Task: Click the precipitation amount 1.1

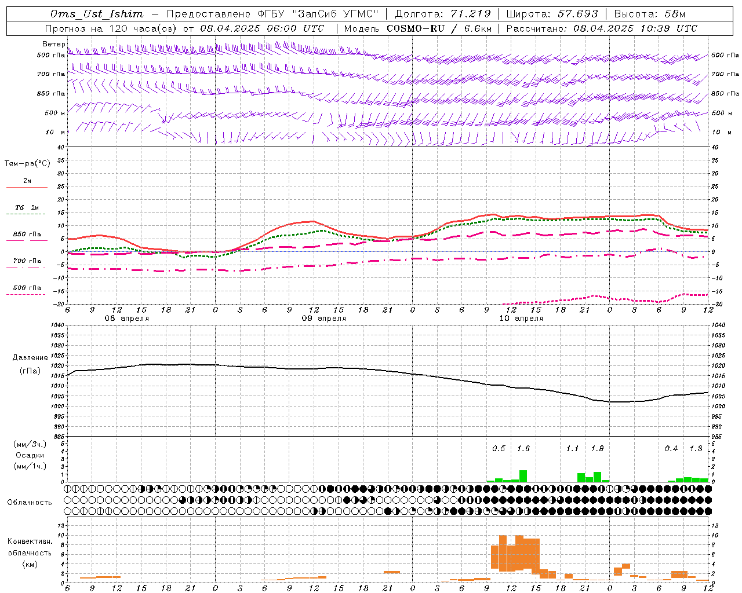Action: tap(572, 449)
